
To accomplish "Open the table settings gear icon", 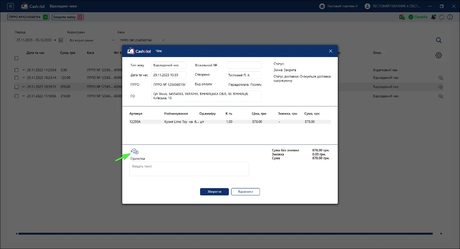I will pyautogui.click(x=439, y=56).
